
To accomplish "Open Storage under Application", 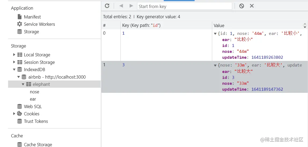I will pyautogui.click(x=31, y=32).
